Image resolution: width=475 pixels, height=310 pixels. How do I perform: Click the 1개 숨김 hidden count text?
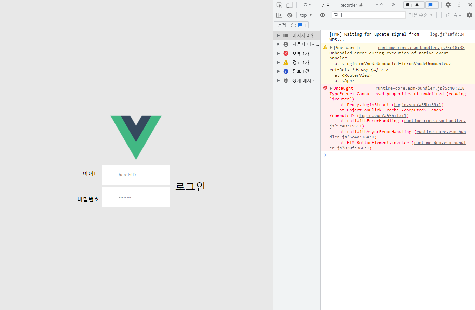coord(453,15)
